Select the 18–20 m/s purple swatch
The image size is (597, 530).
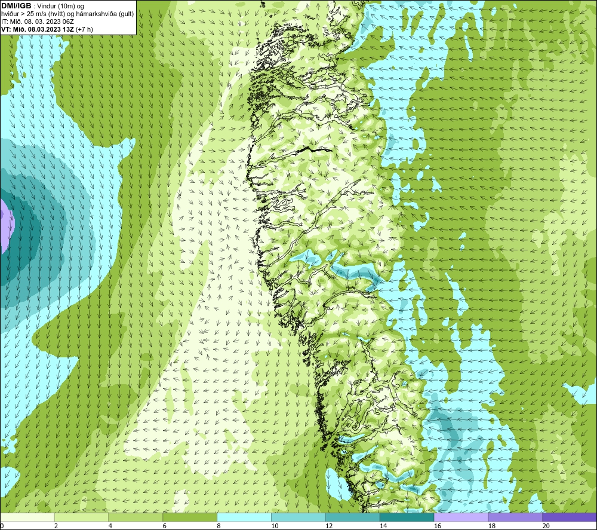(515, 517)
